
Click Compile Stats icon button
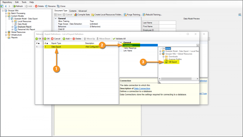click(x=82, y=15)
